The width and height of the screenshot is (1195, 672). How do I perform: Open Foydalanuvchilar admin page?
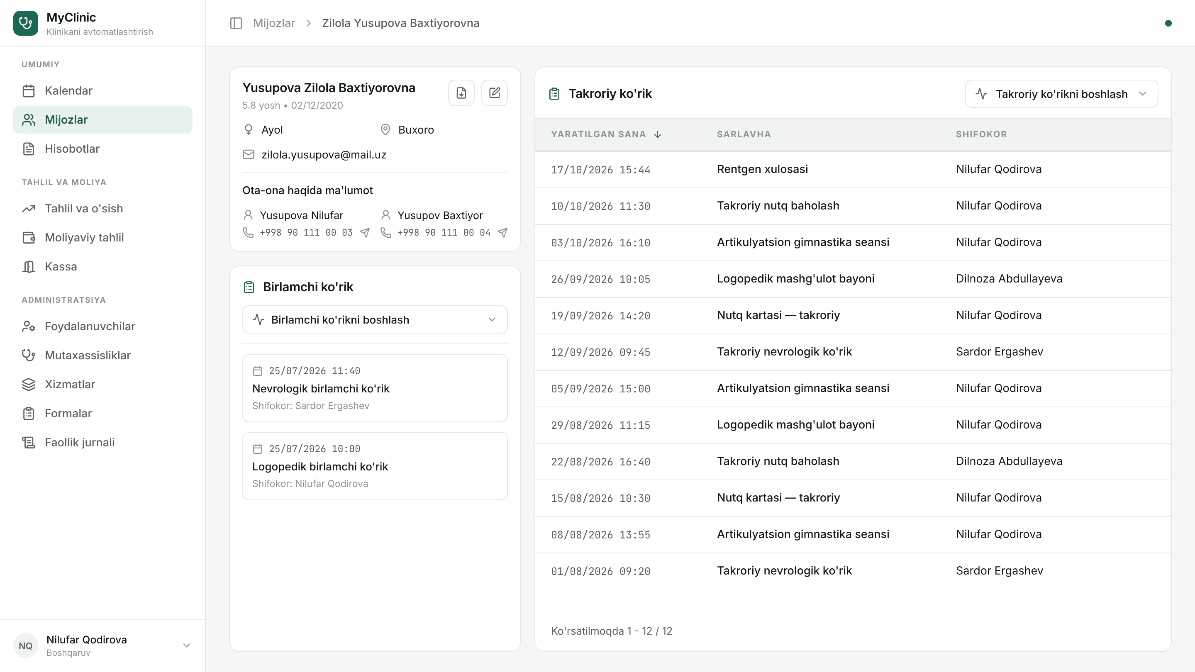[x=102, y=326]
